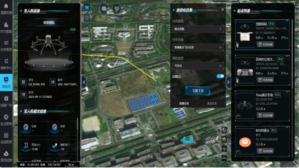Select the drone thumbnail in Tesa演示专用 card

[x=245, y=106]
